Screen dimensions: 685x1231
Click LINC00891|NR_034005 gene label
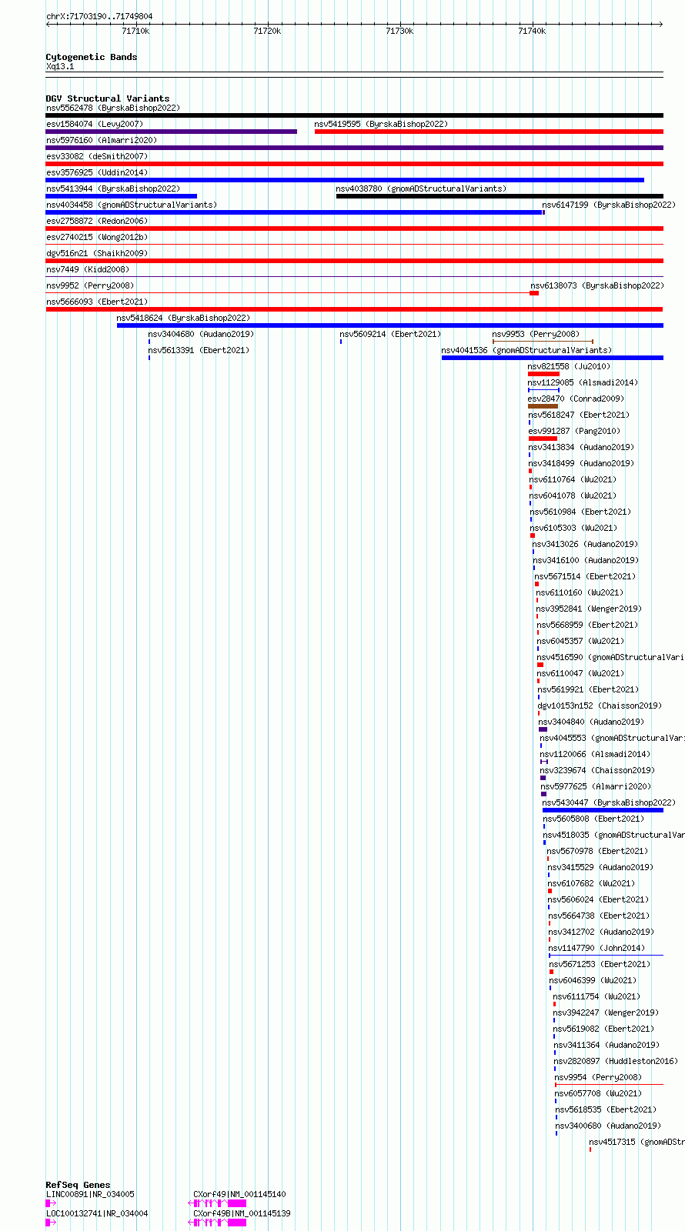coord(90,1194)
